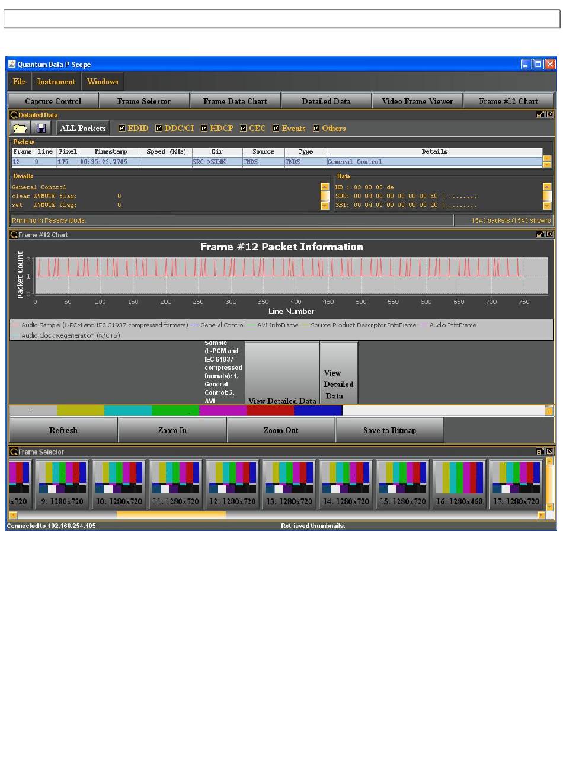The width and height of the screenshot is (563, 761).
Task: Click Frame Selector scroll left arrow
Action: point(14,515)
